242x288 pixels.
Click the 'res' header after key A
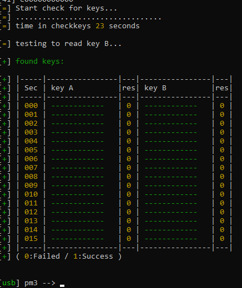(129, 88)
